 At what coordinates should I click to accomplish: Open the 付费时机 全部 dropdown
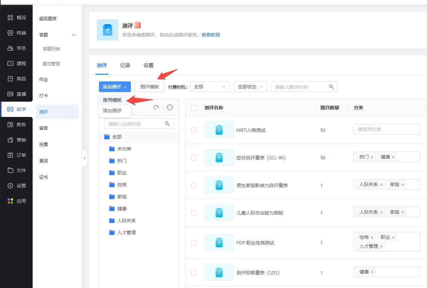(x=210, y=87)
